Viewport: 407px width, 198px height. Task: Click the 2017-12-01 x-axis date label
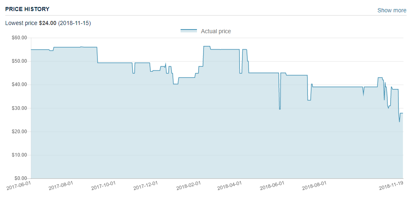pos(146,186)
